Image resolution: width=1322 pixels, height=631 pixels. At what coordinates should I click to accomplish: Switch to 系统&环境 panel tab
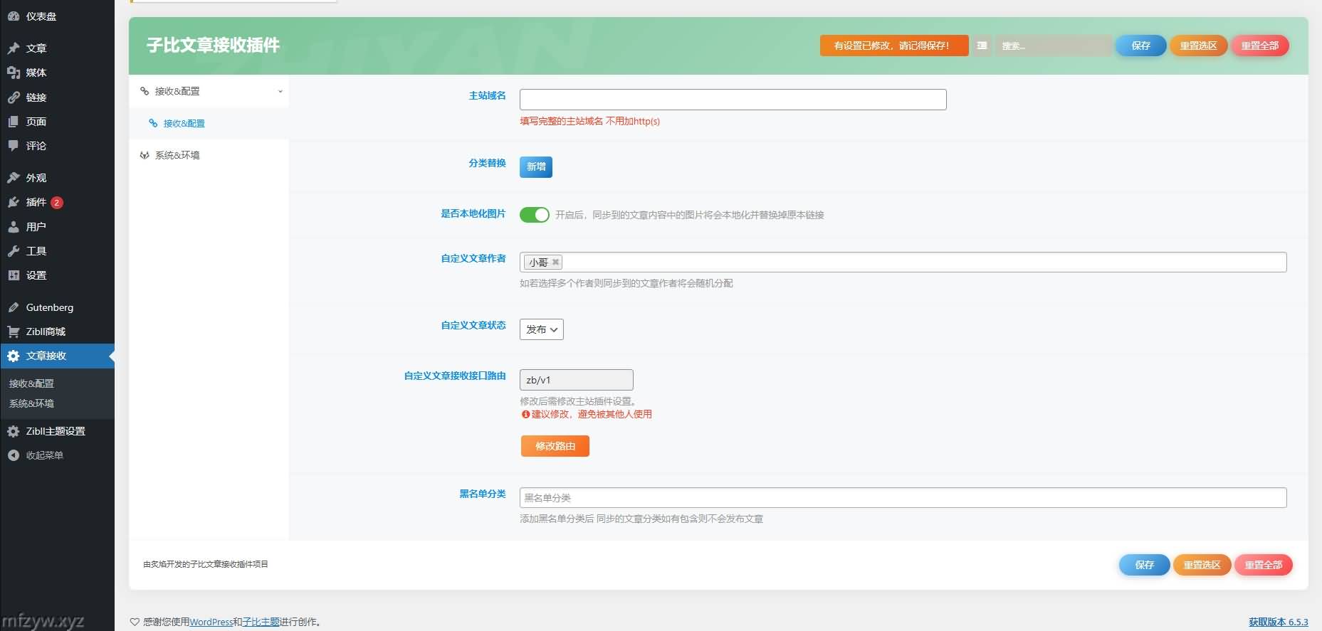pos(177,155)
